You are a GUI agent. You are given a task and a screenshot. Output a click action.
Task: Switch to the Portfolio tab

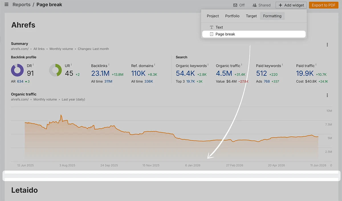pos(232,16)
